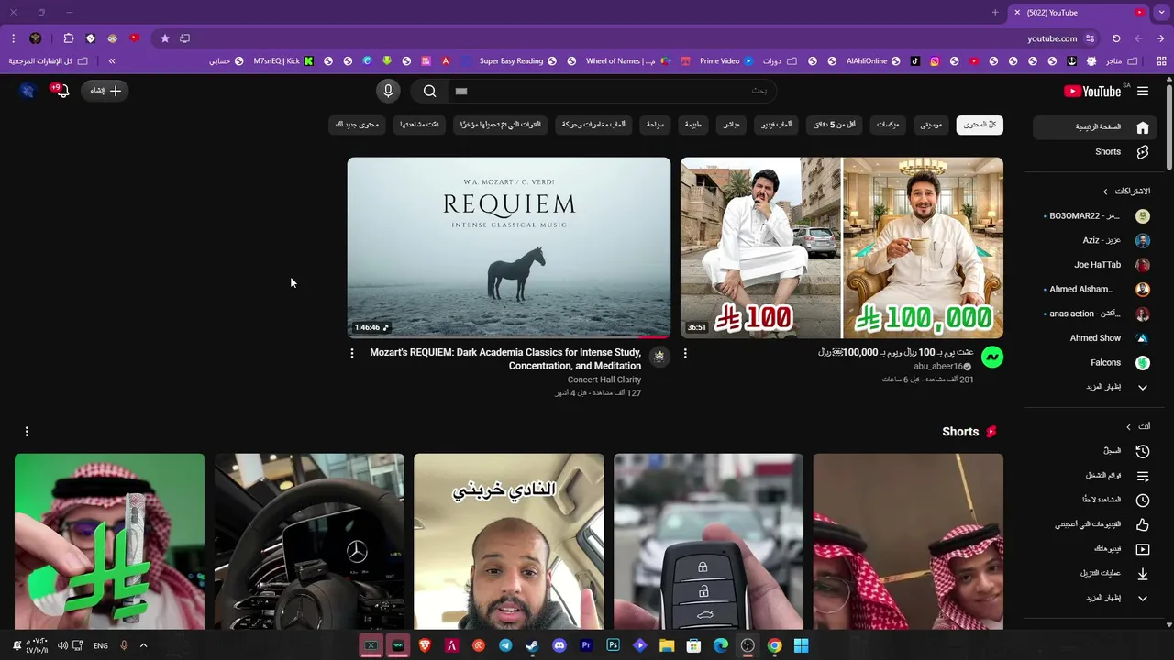Reload the page in browser toolbar
This screenshot has height=660, width=1174.
pyautogui.click(x=1116, y=38)
